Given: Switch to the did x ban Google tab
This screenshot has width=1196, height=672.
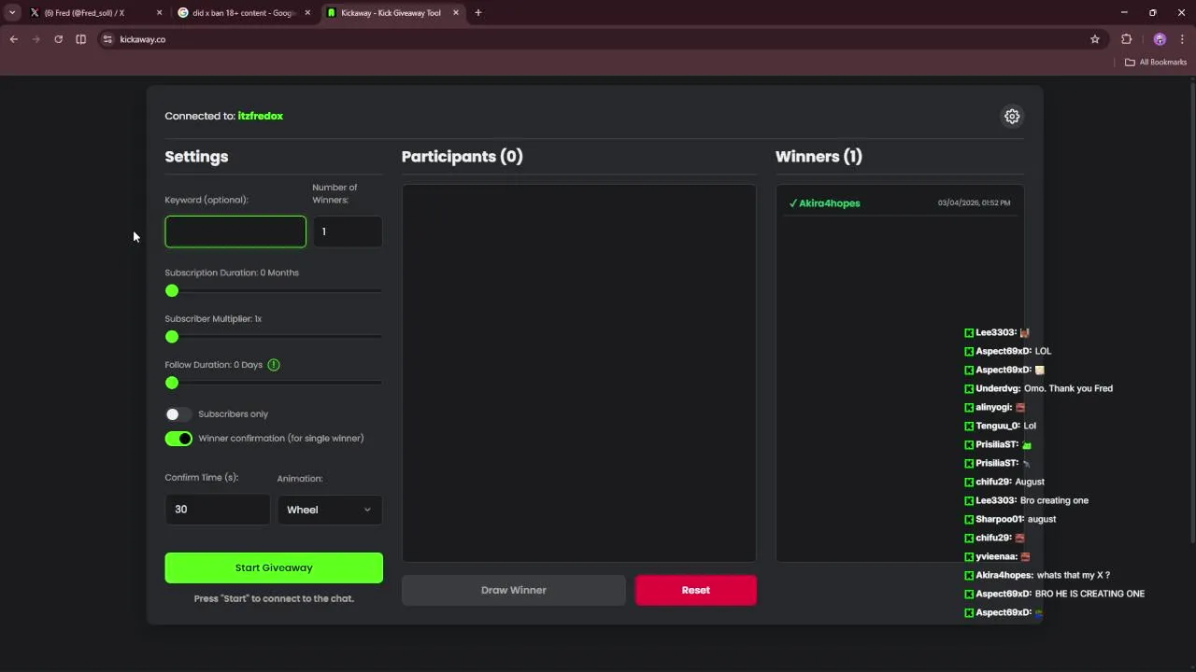Looking at the screenshot, I should click(243, 13).
